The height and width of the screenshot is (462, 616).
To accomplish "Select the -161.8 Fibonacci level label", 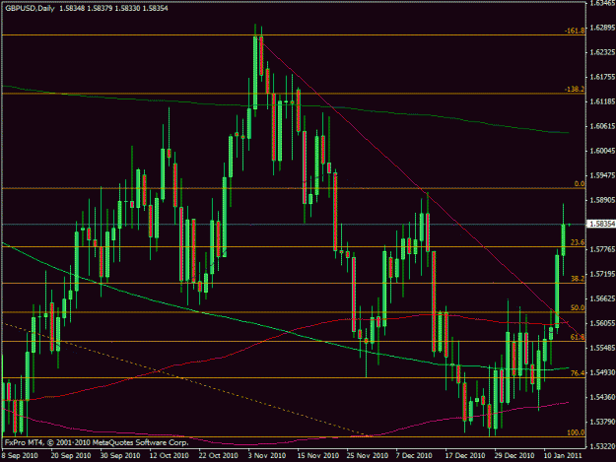I will 575,31.
